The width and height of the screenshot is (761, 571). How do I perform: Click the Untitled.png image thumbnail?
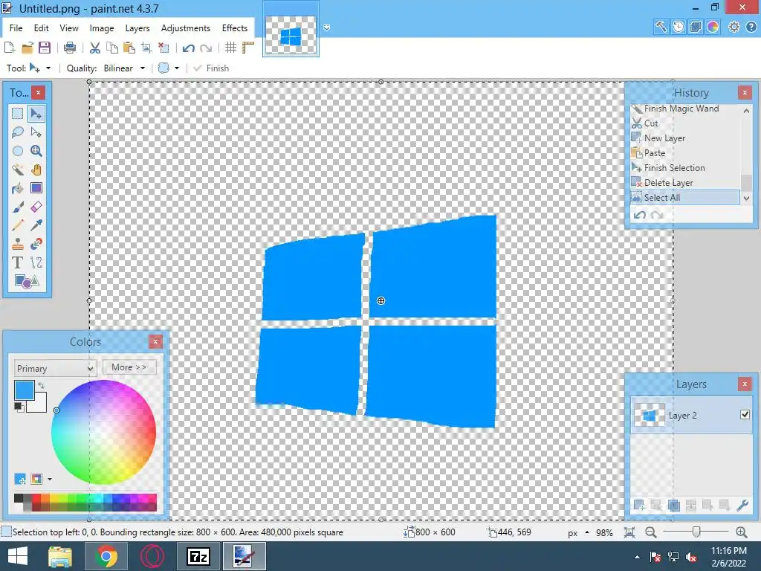click(291, 36)
